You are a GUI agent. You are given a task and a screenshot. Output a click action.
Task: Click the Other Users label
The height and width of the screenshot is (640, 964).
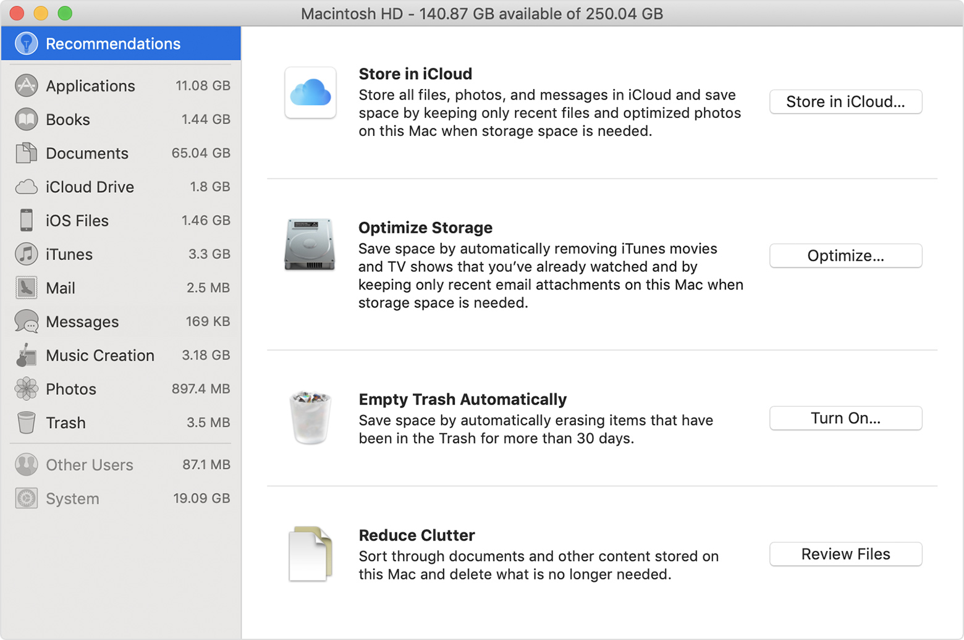coord(90,465)
